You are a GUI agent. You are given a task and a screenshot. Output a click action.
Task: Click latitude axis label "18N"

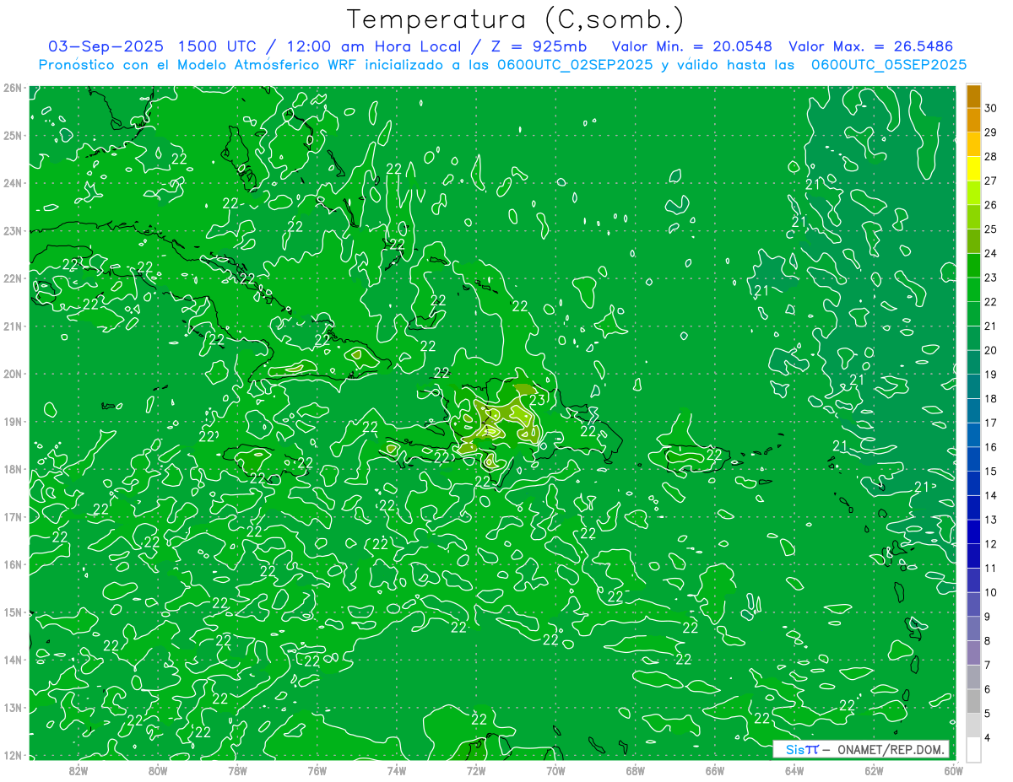(12, 469)
